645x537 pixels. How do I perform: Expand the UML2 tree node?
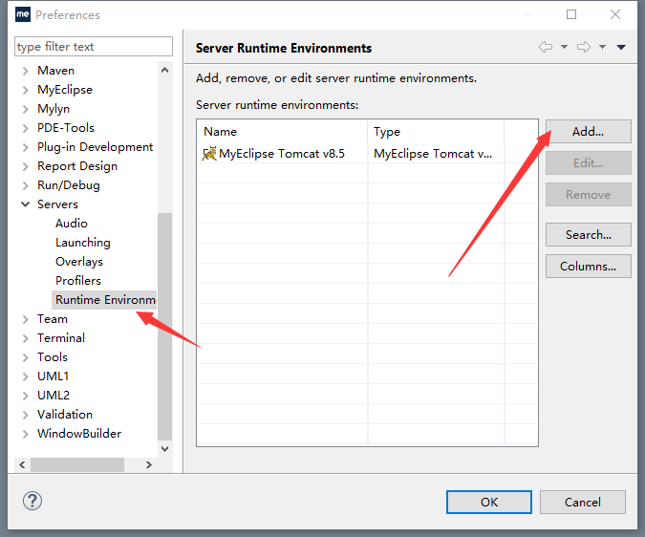pos(25,396)
